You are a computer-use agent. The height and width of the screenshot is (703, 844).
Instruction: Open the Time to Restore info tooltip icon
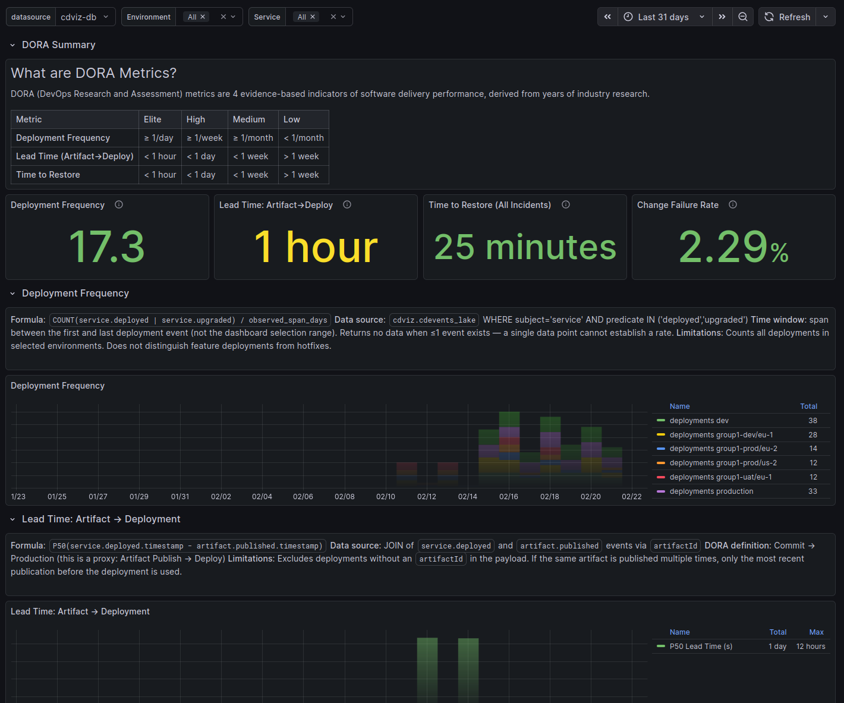coord(565,204)
